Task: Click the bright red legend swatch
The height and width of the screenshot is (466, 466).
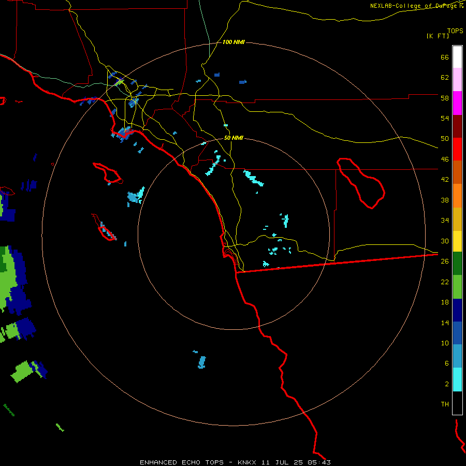Action: (x=457, y=150)
